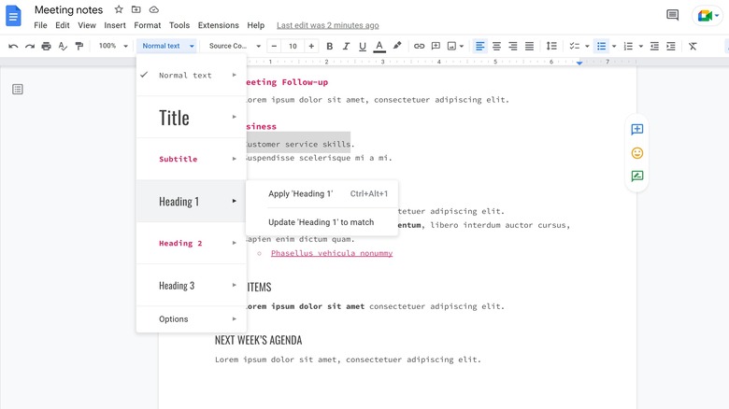Screen dimensions: 729x409
Task: Open the Phasellus vehicula nonummy link
Action: click(x=332, y=253)
